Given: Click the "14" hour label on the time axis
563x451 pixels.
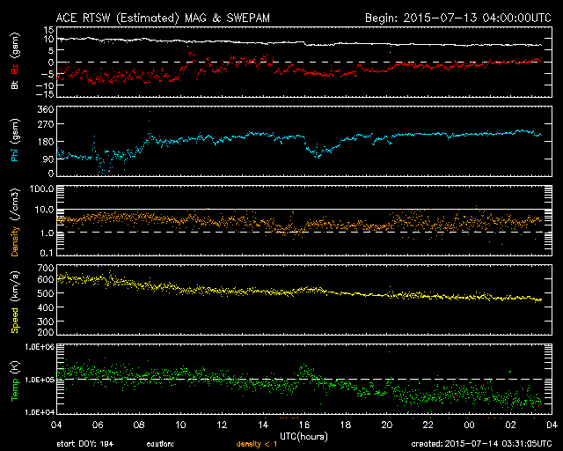Looking at the screenshot, I should pos(263,425).
